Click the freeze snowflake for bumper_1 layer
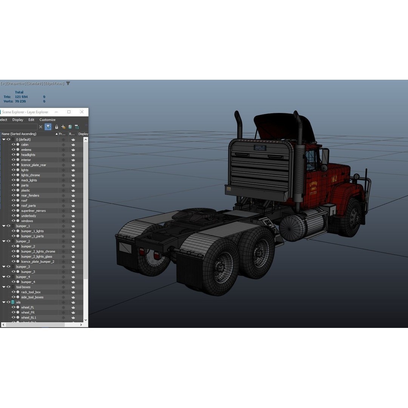This screenshot has height=408, width=408. click(63, 226)
